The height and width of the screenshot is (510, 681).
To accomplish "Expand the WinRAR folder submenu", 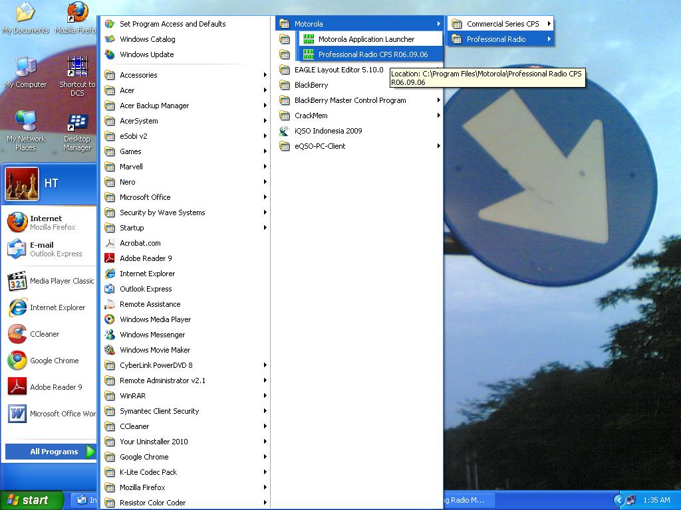I will (186, 396).
